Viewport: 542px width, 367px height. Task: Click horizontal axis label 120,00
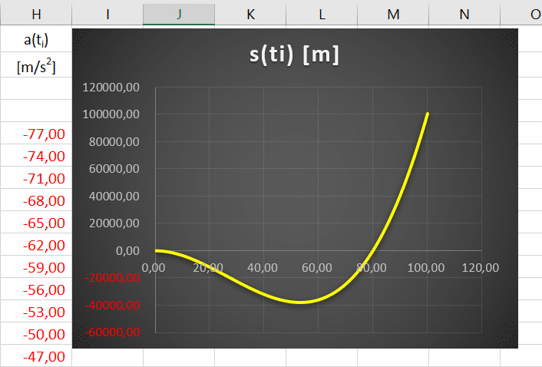[481, 267]
